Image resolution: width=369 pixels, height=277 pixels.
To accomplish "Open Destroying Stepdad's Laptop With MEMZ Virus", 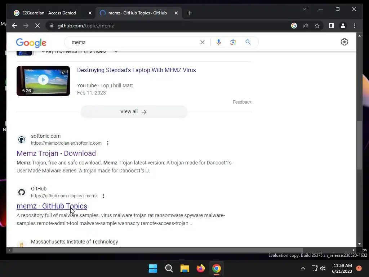I will (x=137, y=70).
